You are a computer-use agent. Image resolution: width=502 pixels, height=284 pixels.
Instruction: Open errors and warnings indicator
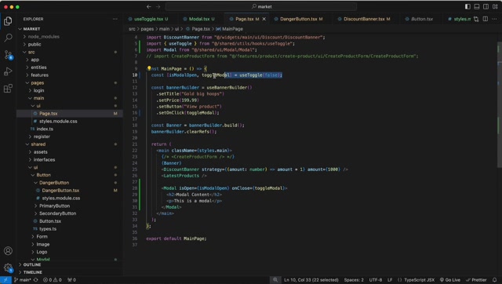coord(53,280)
